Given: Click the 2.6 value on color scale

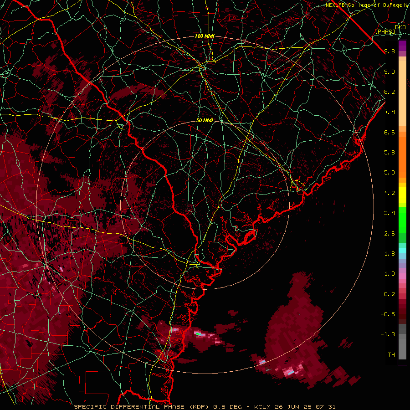Looking at the screenshot, I should coord(389,234).
